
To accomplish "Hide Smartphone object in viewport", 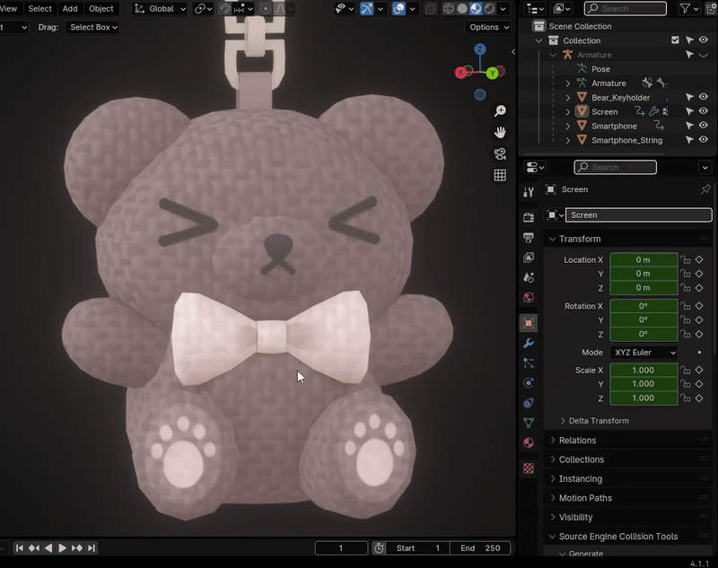I will 704,126.
